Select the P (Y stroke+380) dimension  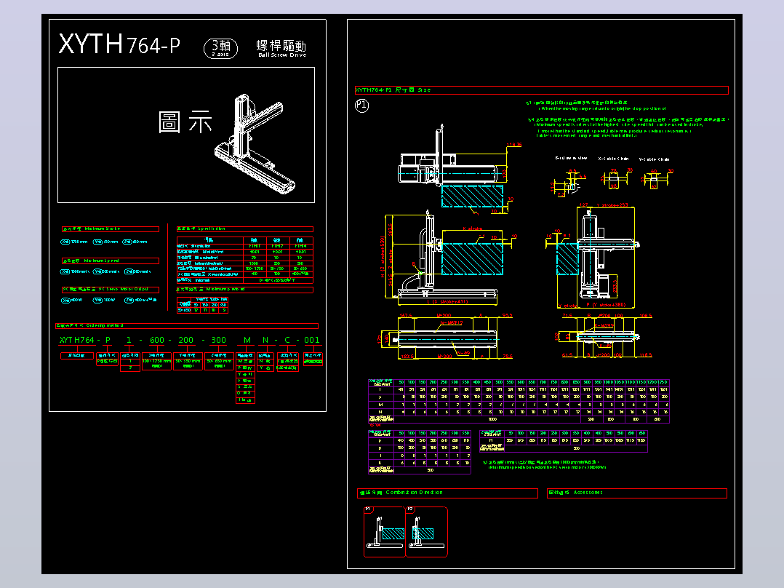[x=606, y=305]
